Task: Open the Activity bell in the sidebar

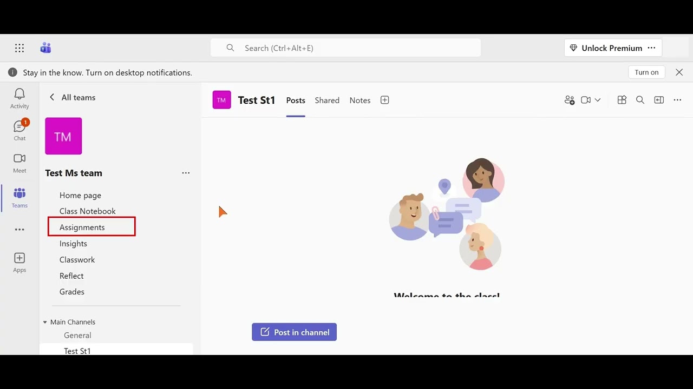Action: click(19, 98)
